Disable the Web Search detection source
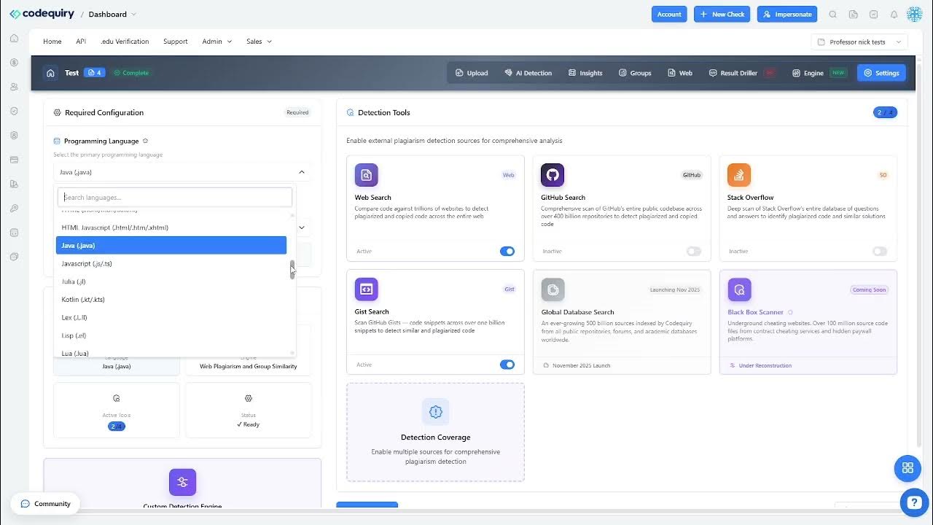 [x=507, y=251]
